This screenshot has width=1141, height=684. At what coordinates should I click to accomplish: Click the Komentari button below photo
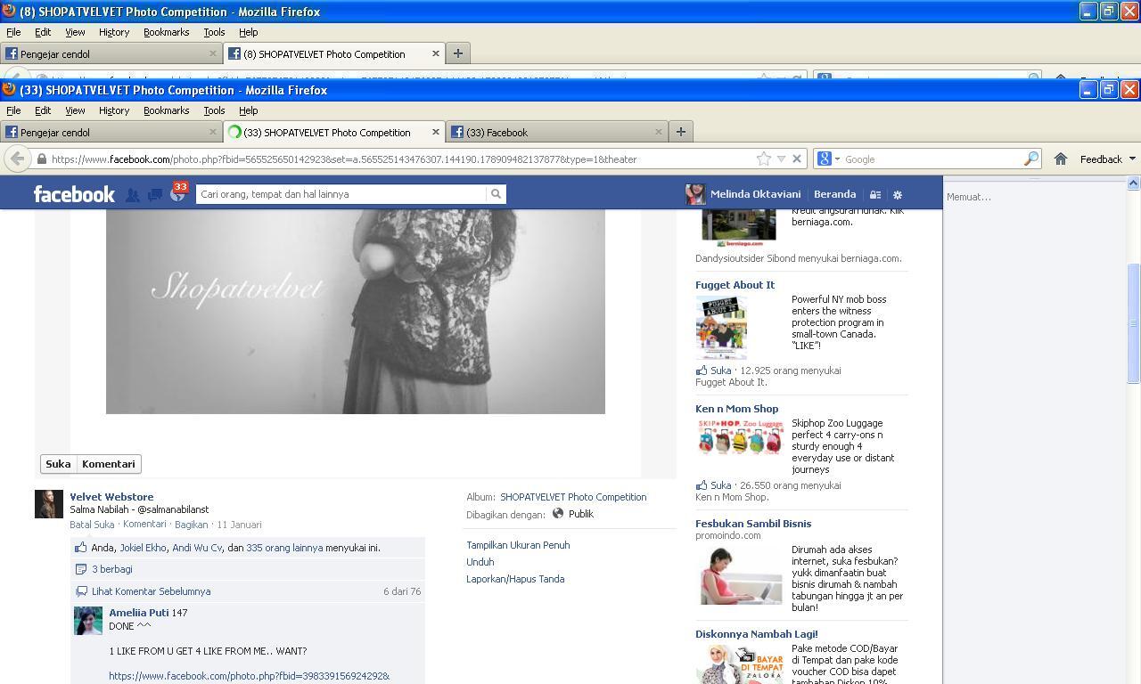109,464
